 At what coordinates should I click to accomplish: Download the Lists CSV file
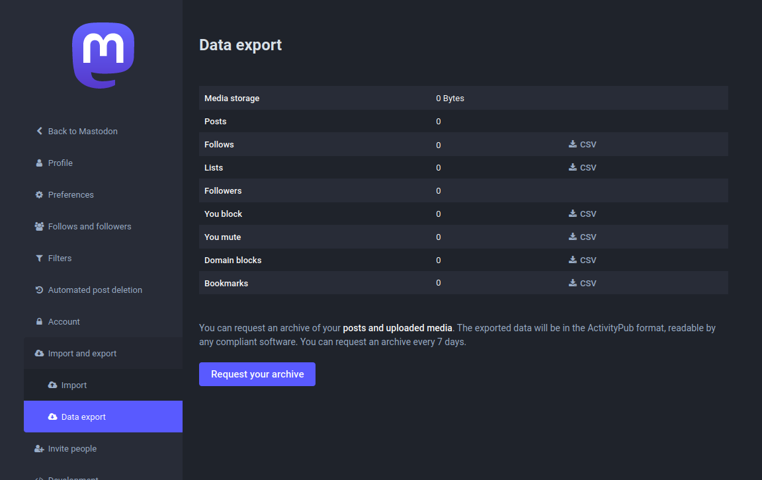click(x=582, y=167)
